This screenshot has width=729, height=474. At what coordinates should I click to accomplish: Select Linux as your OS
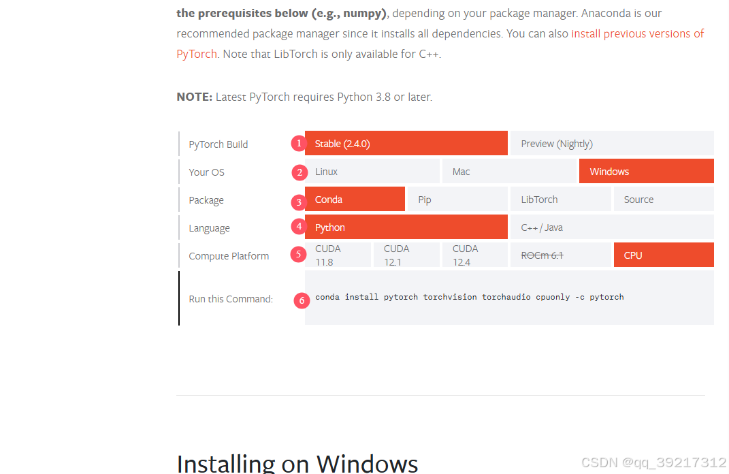point(372,171)
